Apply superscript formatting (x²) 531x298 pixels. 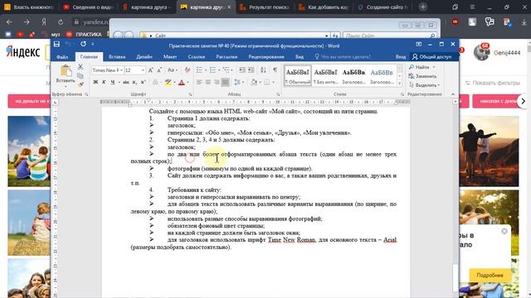[143, 82]
